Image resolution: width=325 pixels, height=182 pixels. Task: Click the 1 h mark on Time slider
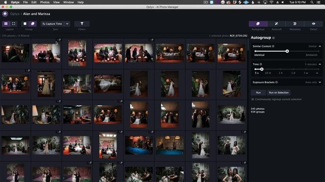coord(280,73)
